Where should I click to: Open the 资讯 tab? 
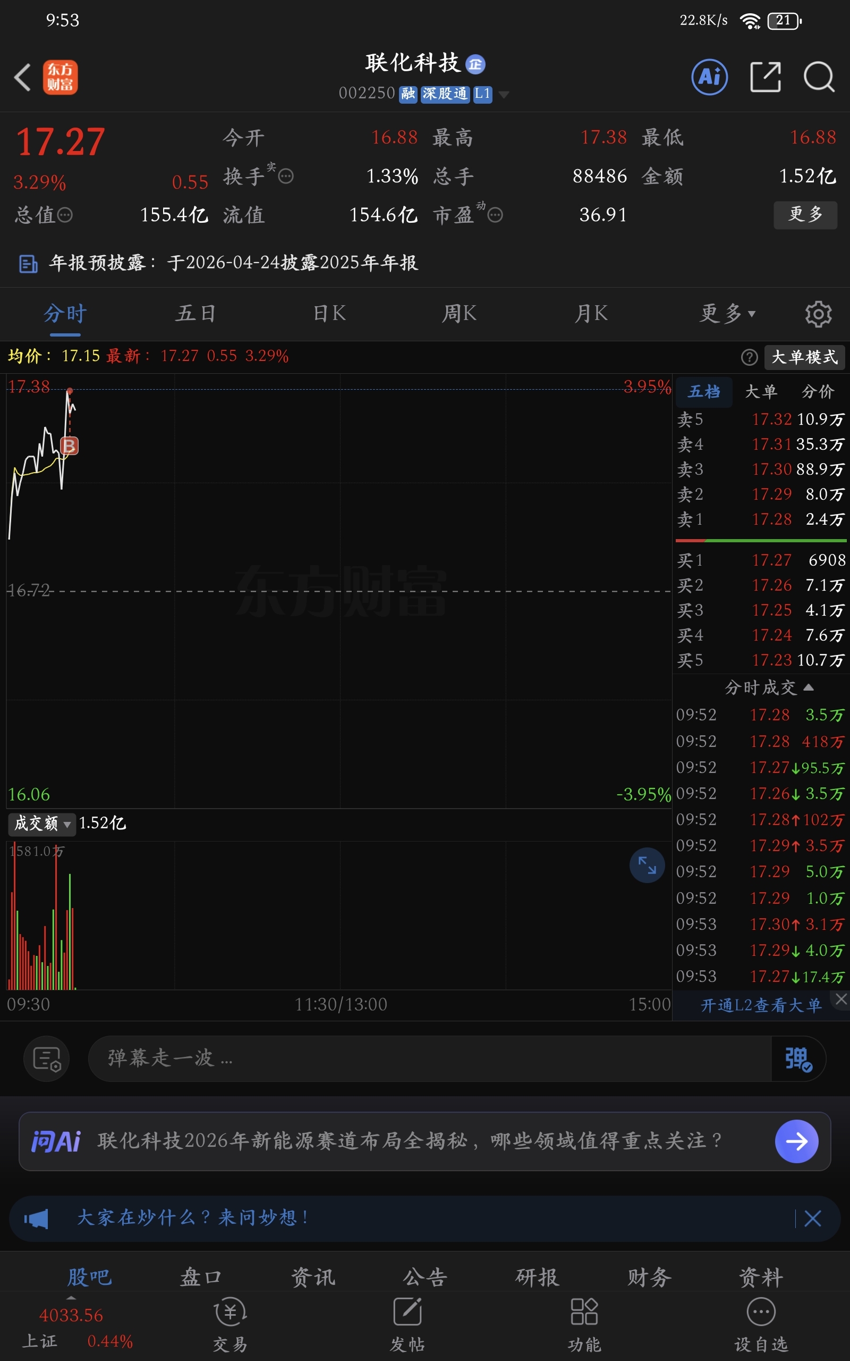313,1278
